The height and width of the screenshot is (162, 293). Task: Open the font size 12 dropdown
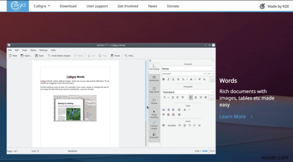[211, 73]
